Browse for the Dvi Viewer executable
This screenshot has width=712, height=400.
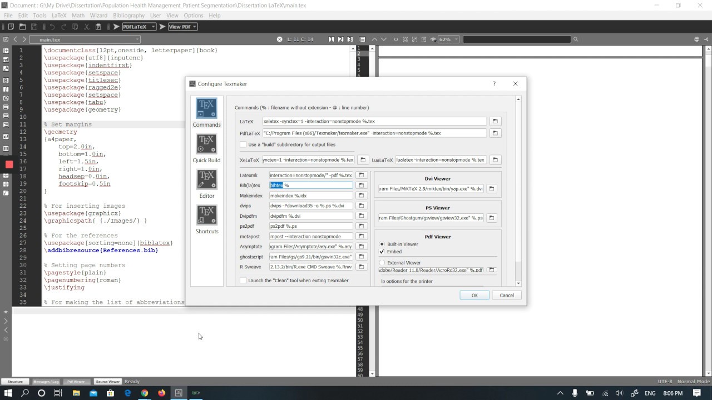point(492,189)
